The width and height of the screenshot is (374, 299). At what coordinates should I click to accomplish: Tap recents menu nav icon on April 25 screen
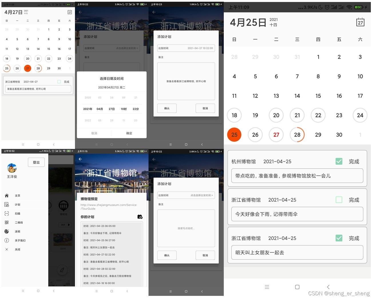click(267, 287)
